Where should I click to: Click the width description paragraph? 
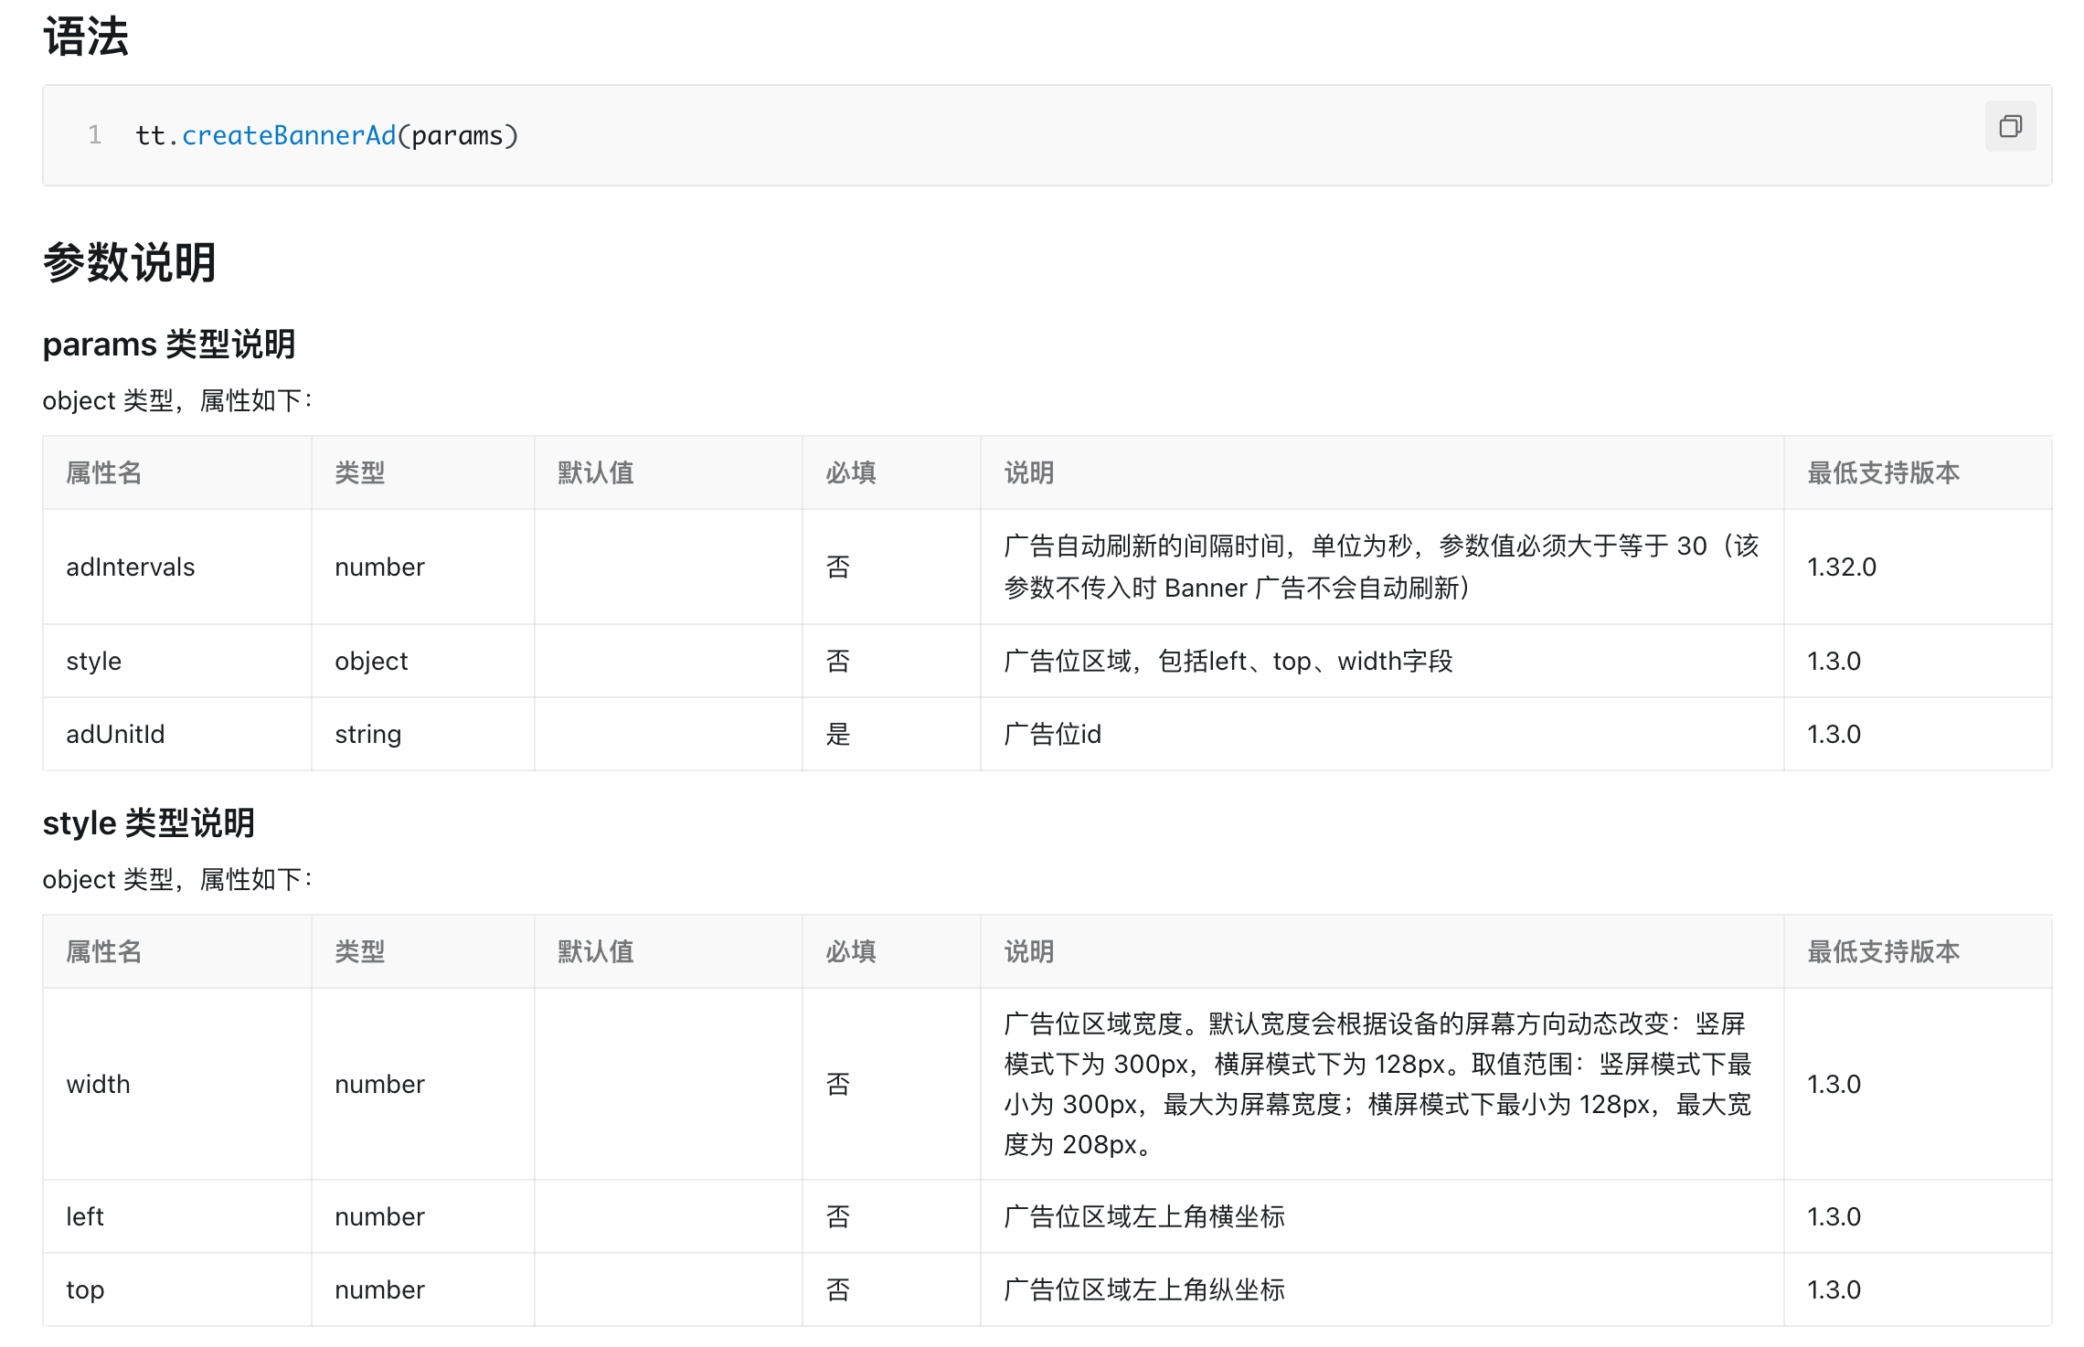pyautogui.click(x=1377, y=1085)
